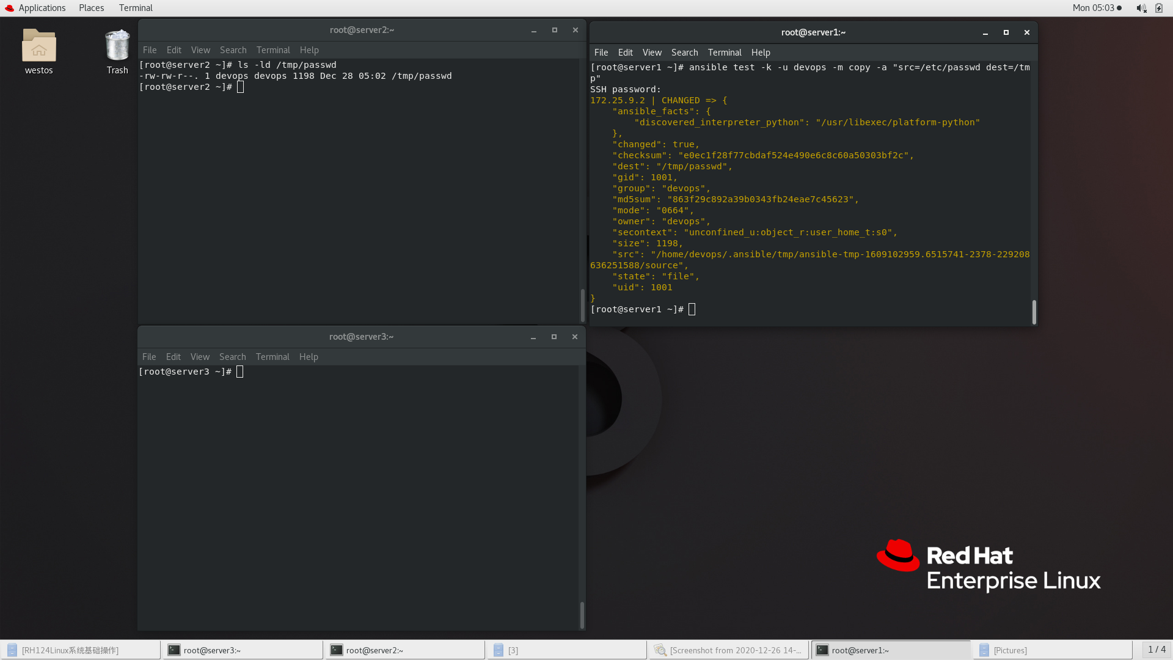Switch to root@server3 taskbar terminal
Image resolution: width=1173 pixels, height=660 pixels.
[242, 650]
